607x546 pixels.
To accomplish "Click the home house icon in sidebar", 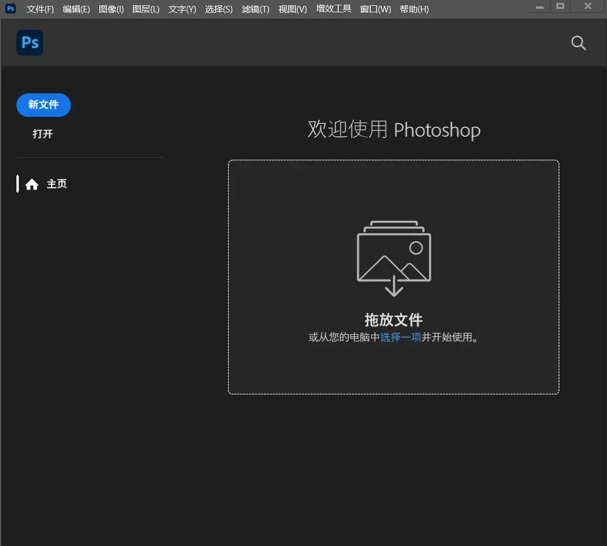I will (32, 184).
